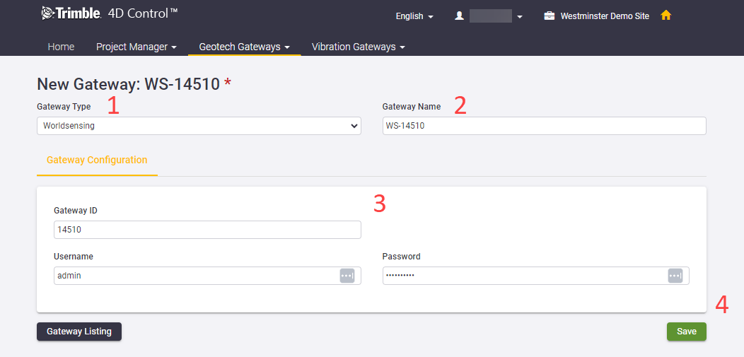Open the Geotech Gateways menu
This screenshot has height=357, width=744.
(x=245, y=47)
